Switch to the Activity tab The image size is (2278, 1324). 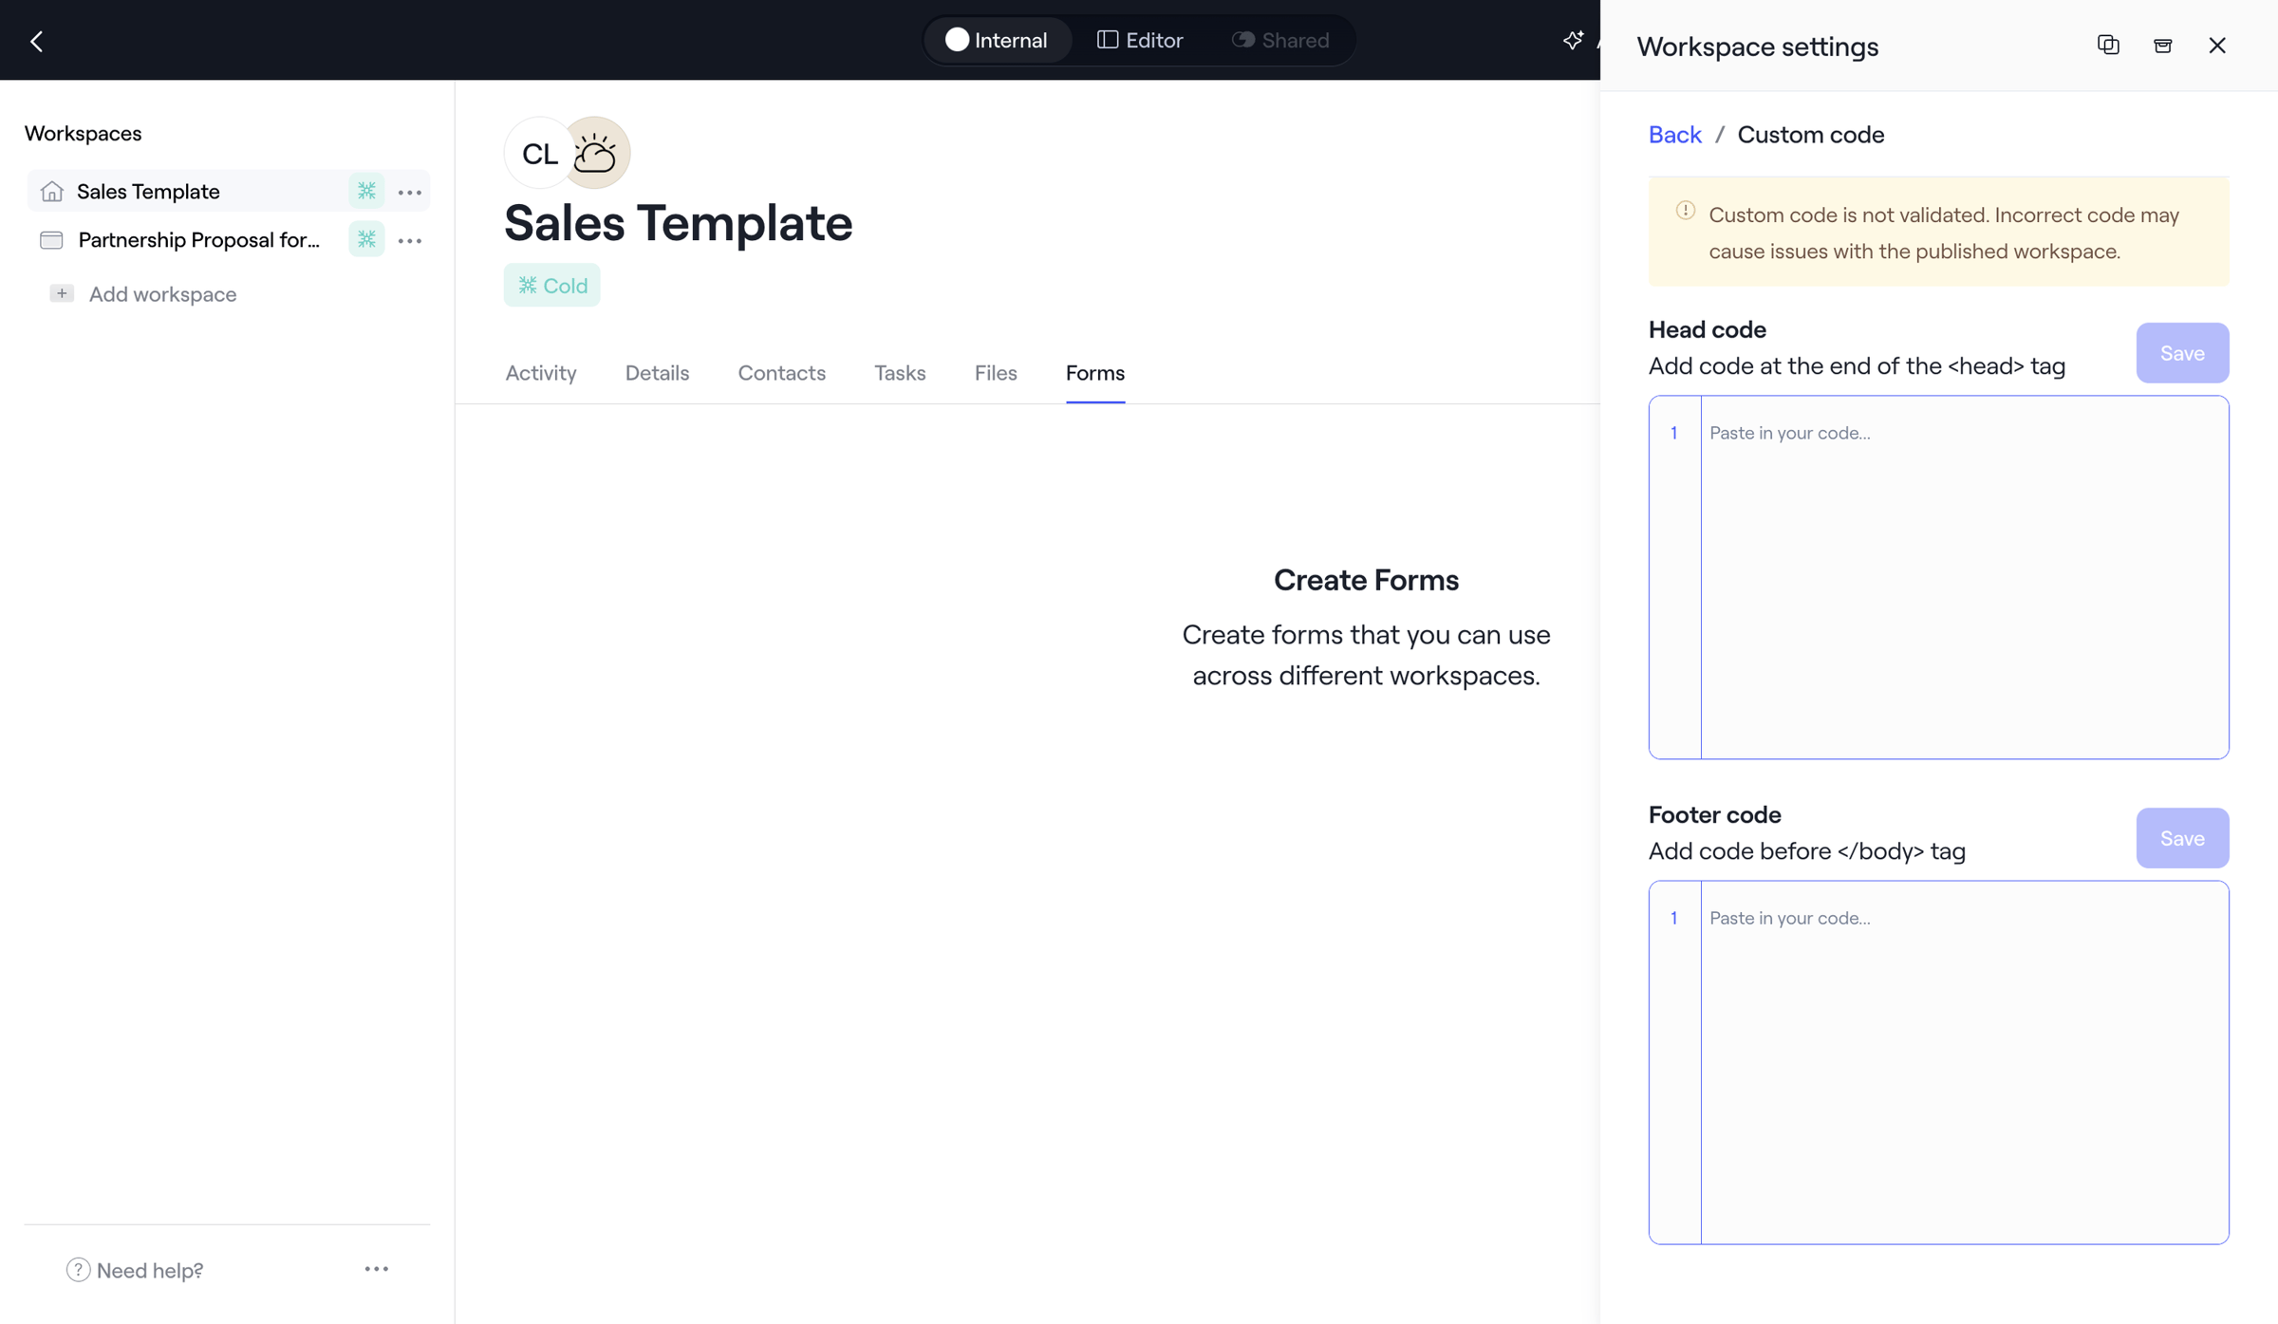point(541,373)
